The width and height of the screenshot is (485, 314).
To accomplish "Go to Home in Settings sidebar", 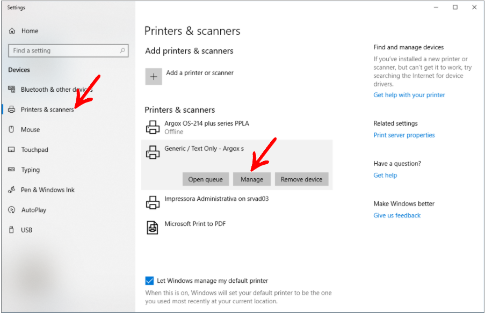I will pyautogui.click(x=30, y=31).
